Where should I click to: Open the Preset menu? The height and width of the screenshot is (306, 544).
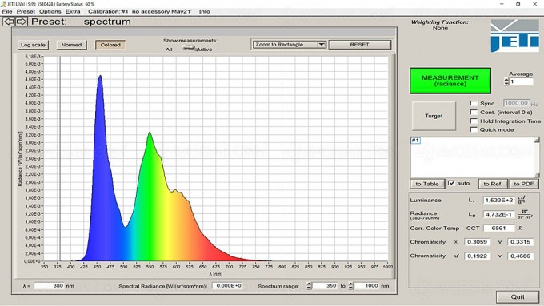(x=26, y=11)
